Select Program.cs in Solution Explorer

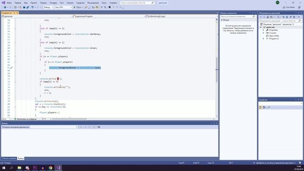click(x=274, y=38)
